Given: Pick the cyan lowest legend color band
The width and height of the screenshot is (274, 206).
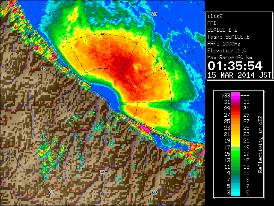Looking at the screenshot, I should point(235,193).
